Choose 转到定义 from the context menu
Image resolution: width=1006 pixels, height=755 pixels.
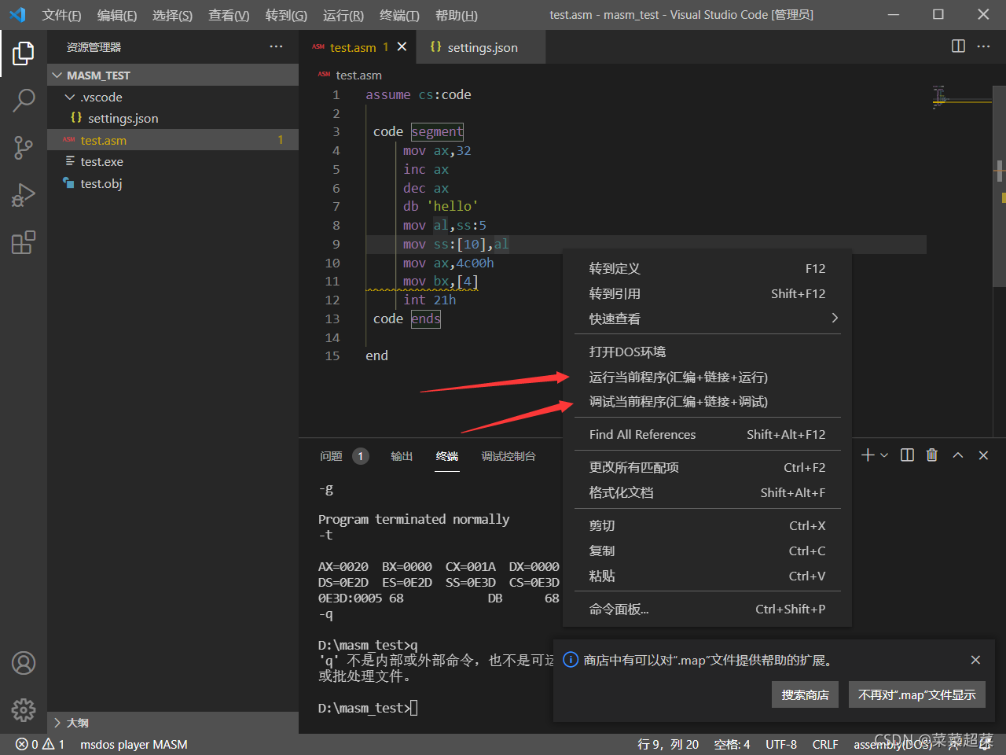pos(707,268)
